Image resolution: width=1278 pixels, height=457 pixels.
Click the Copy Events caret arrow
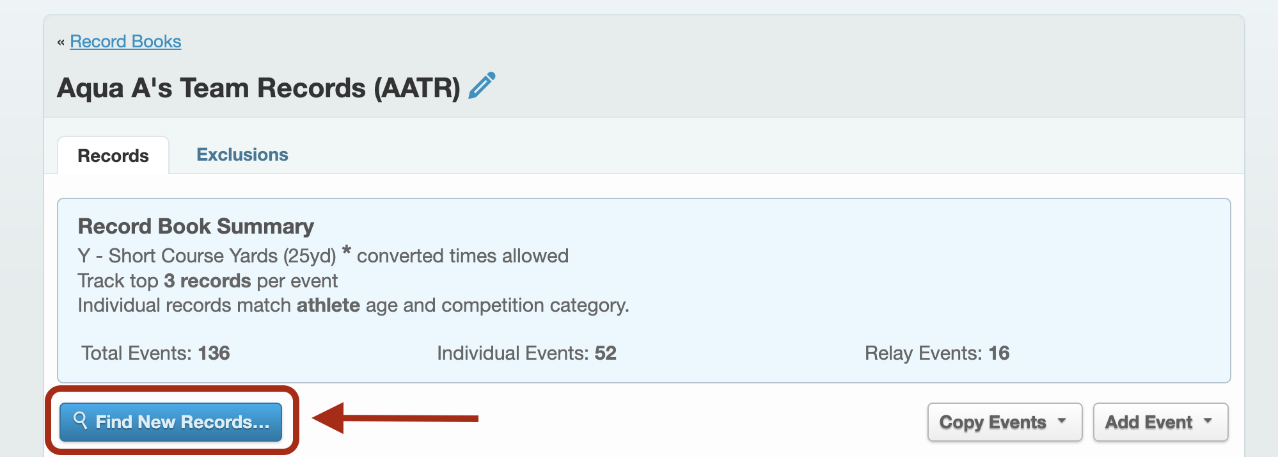click(1062, 421)
